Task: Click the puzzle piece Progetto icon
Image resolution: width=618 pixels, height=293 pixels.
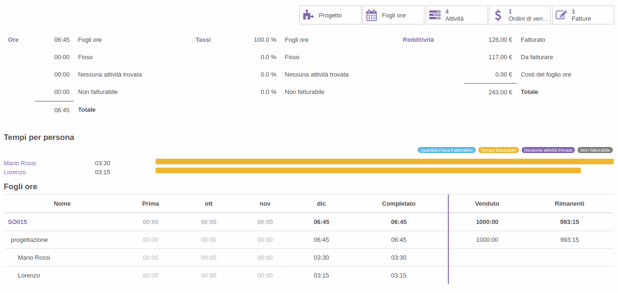Action: [308, 15]
